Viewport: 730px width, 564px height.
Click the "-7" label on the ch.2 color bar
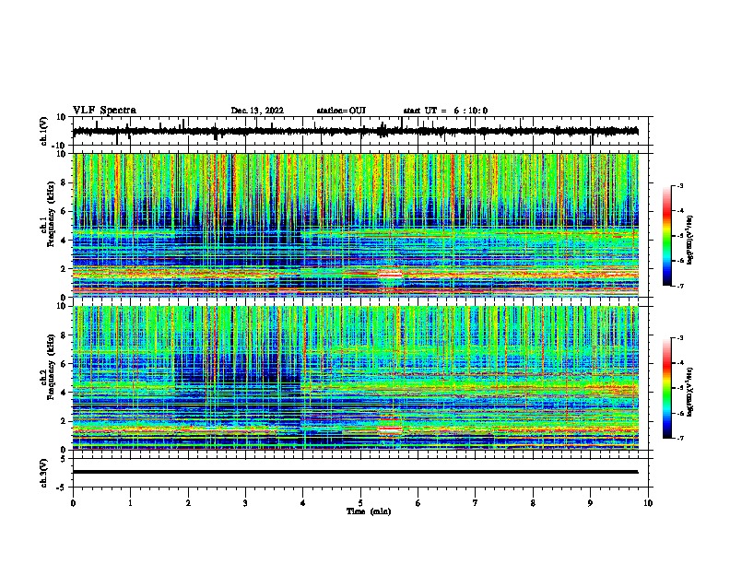680,439
